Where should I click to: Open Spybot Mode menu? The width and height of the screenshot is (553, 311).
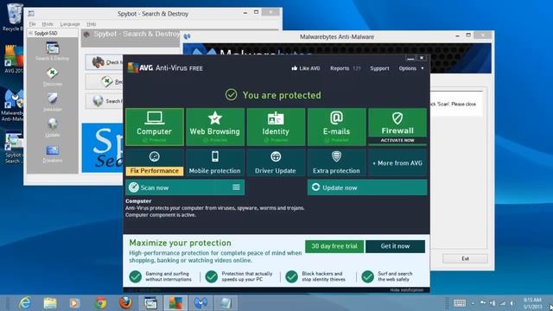pyautogui.click(x=48, y=24)
